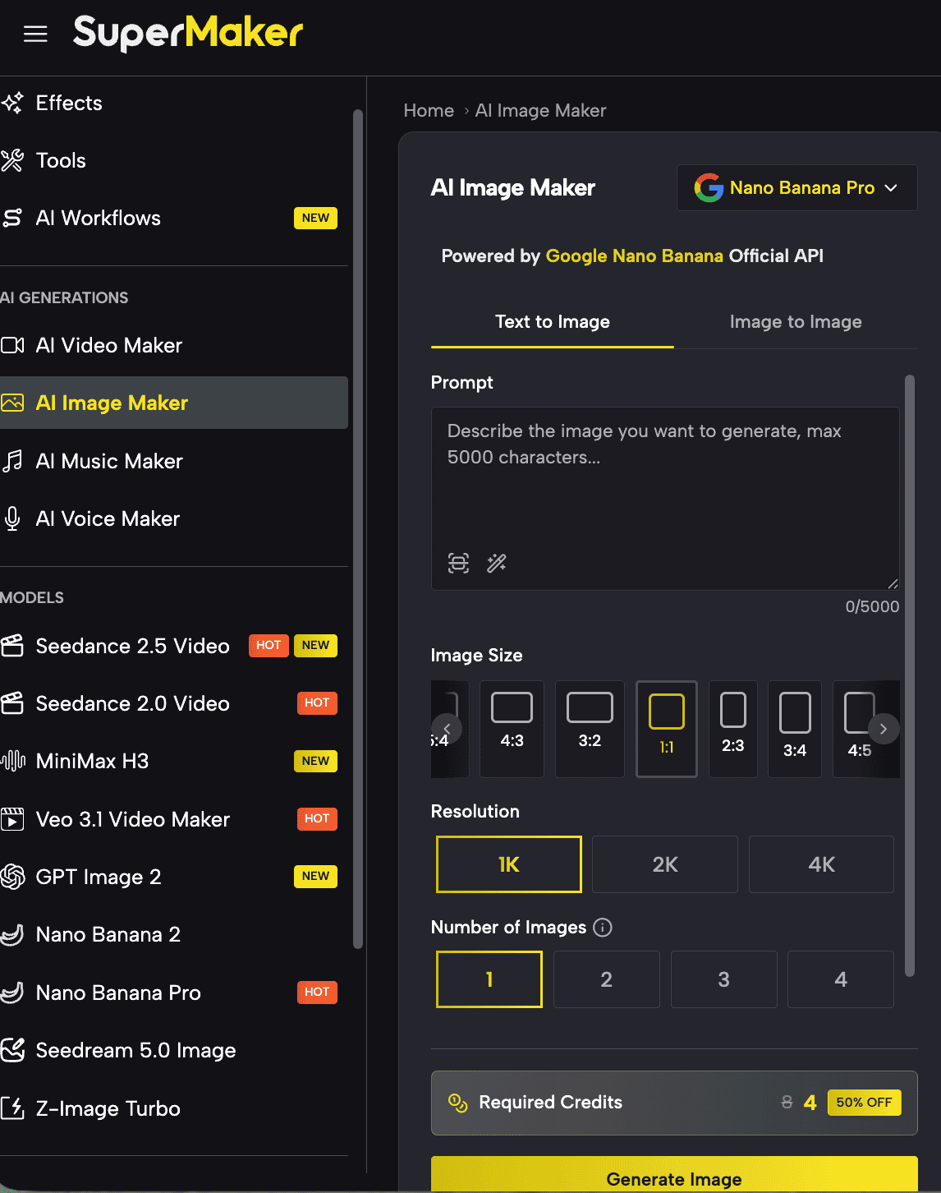Click the AI Workflows icon
This screenshot has height=1193, width=941.
[12, 218]
